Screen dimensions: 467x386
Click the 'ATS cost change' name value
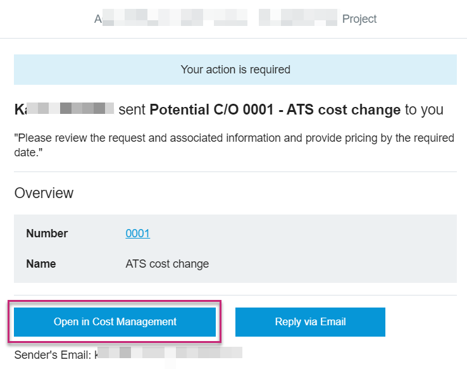tap(167, 264)
